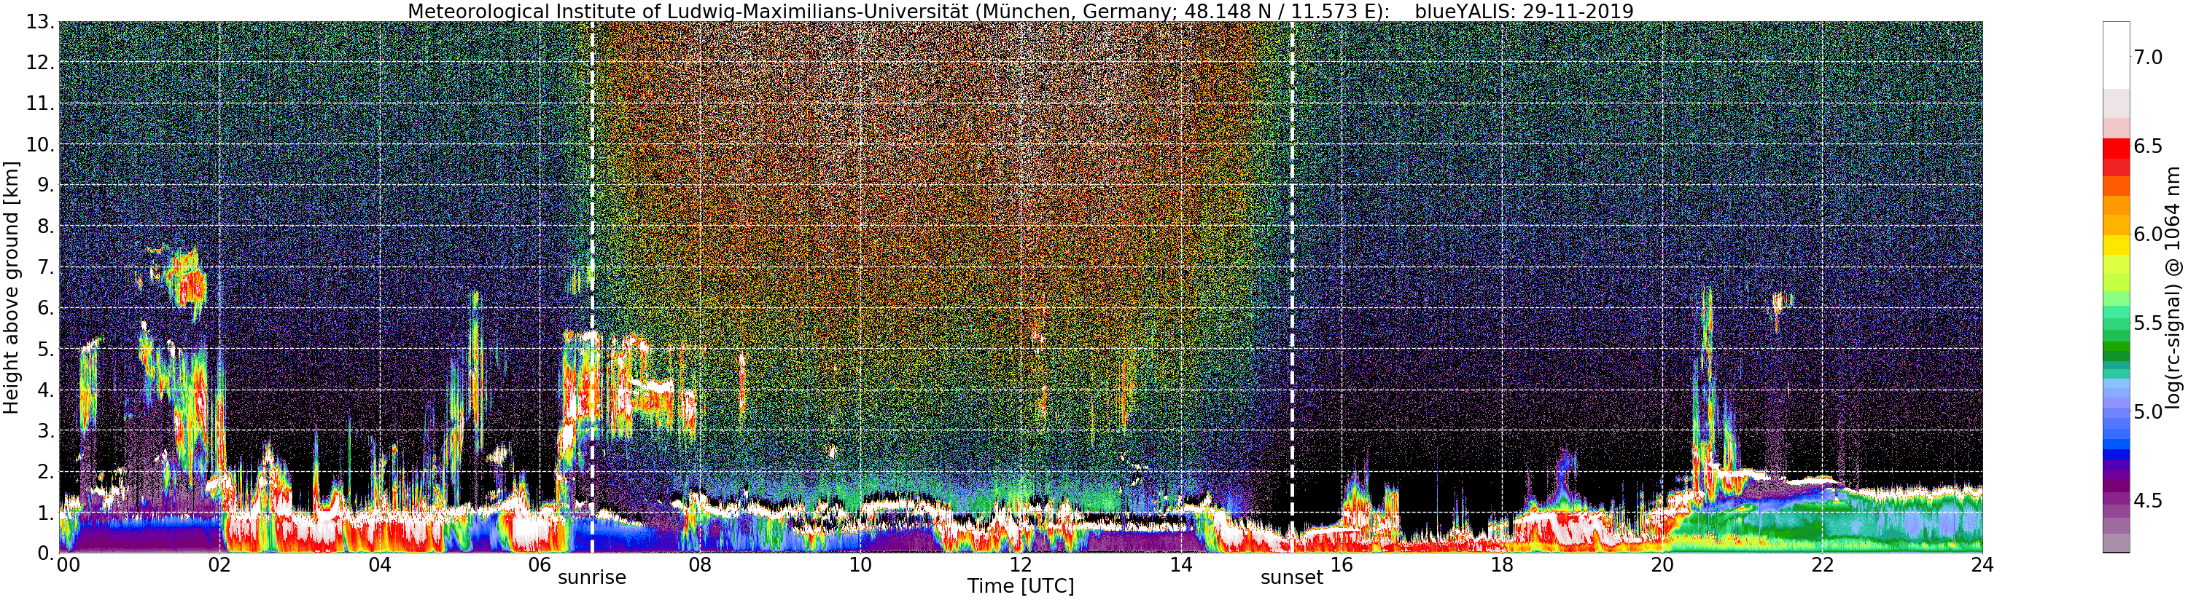Click the height axis tick label '0.'
This screenshot has width=2188, height=600.
pyautogui.click(x=46, y=553)
